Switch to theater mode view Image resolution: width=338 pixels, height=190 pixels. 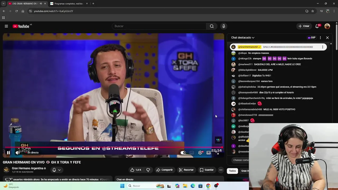(209, 153)
